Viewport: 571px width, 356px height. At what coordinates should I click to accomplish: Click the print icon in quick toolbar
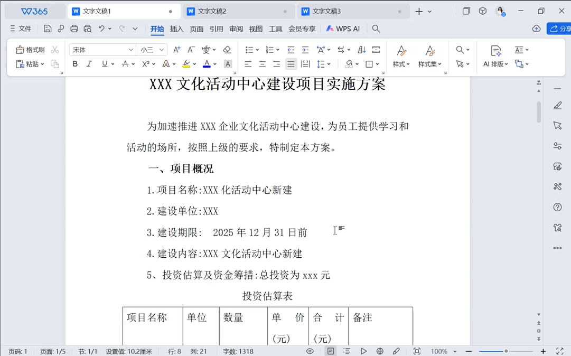click(74, 29)
